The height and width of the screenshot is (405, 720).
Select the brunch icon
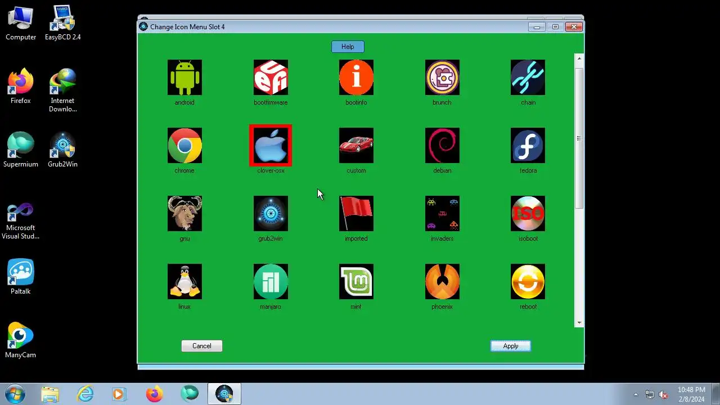tap(442, 78)
